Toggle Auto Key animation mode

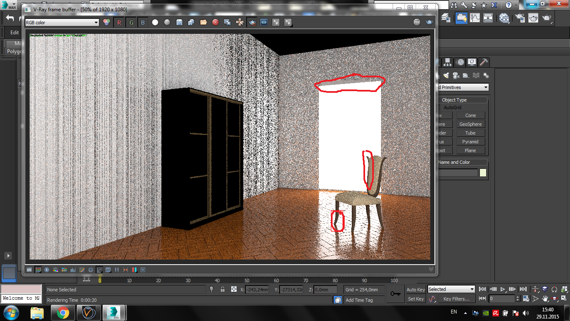(x=416, y=289)
